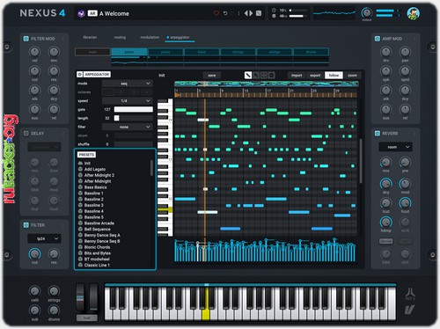
Task: Open Filter Mod panel options dots
Action: pyautogui.click(x=63, y=39)
